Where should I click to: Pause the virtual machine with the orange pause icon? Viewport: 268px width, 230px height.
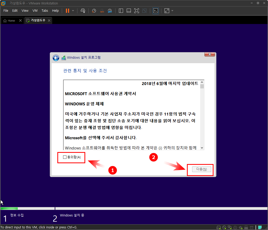pyautogui.click(x=68, y=11)
